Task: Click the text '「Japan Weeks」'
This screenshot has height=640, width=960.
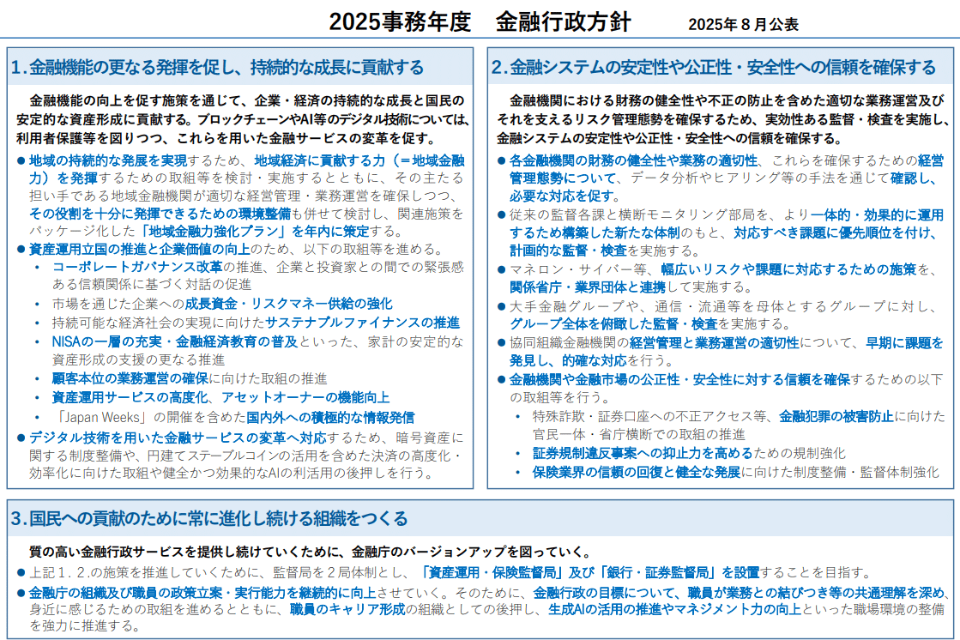Action: click(101, 418)
